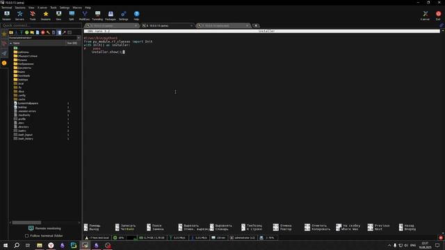This screenshot has width=445, height=250.
Task: Switch to the first terminal tab
Action: point(111,26)
